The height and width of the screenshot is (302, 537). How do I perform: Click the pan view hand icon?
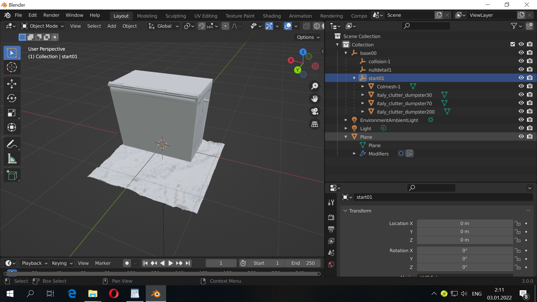point(315,99)
